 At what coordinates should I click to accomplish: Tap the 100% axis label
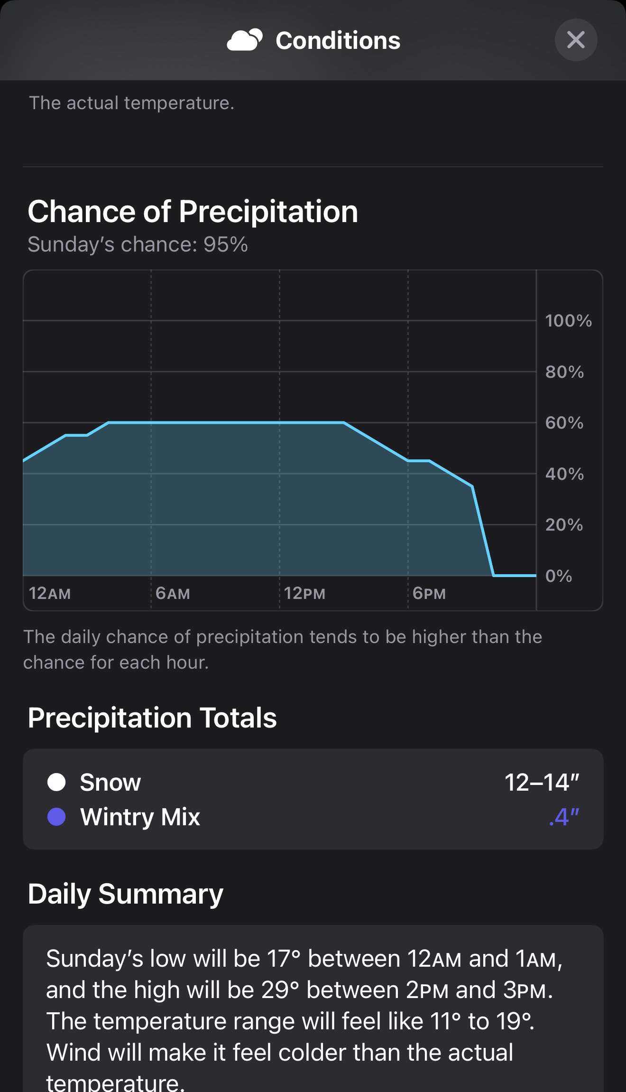click(x=568, y=321)
